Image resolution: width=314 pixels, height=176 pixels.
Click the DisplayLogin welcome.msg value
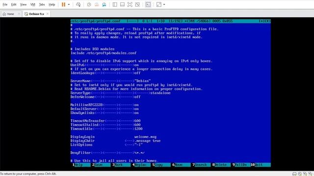[x=145, y=137]
